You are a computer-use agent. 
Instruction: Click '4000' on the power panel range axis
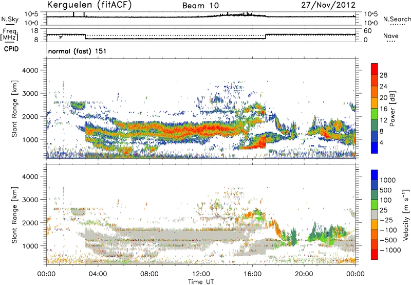pos(30,70)
